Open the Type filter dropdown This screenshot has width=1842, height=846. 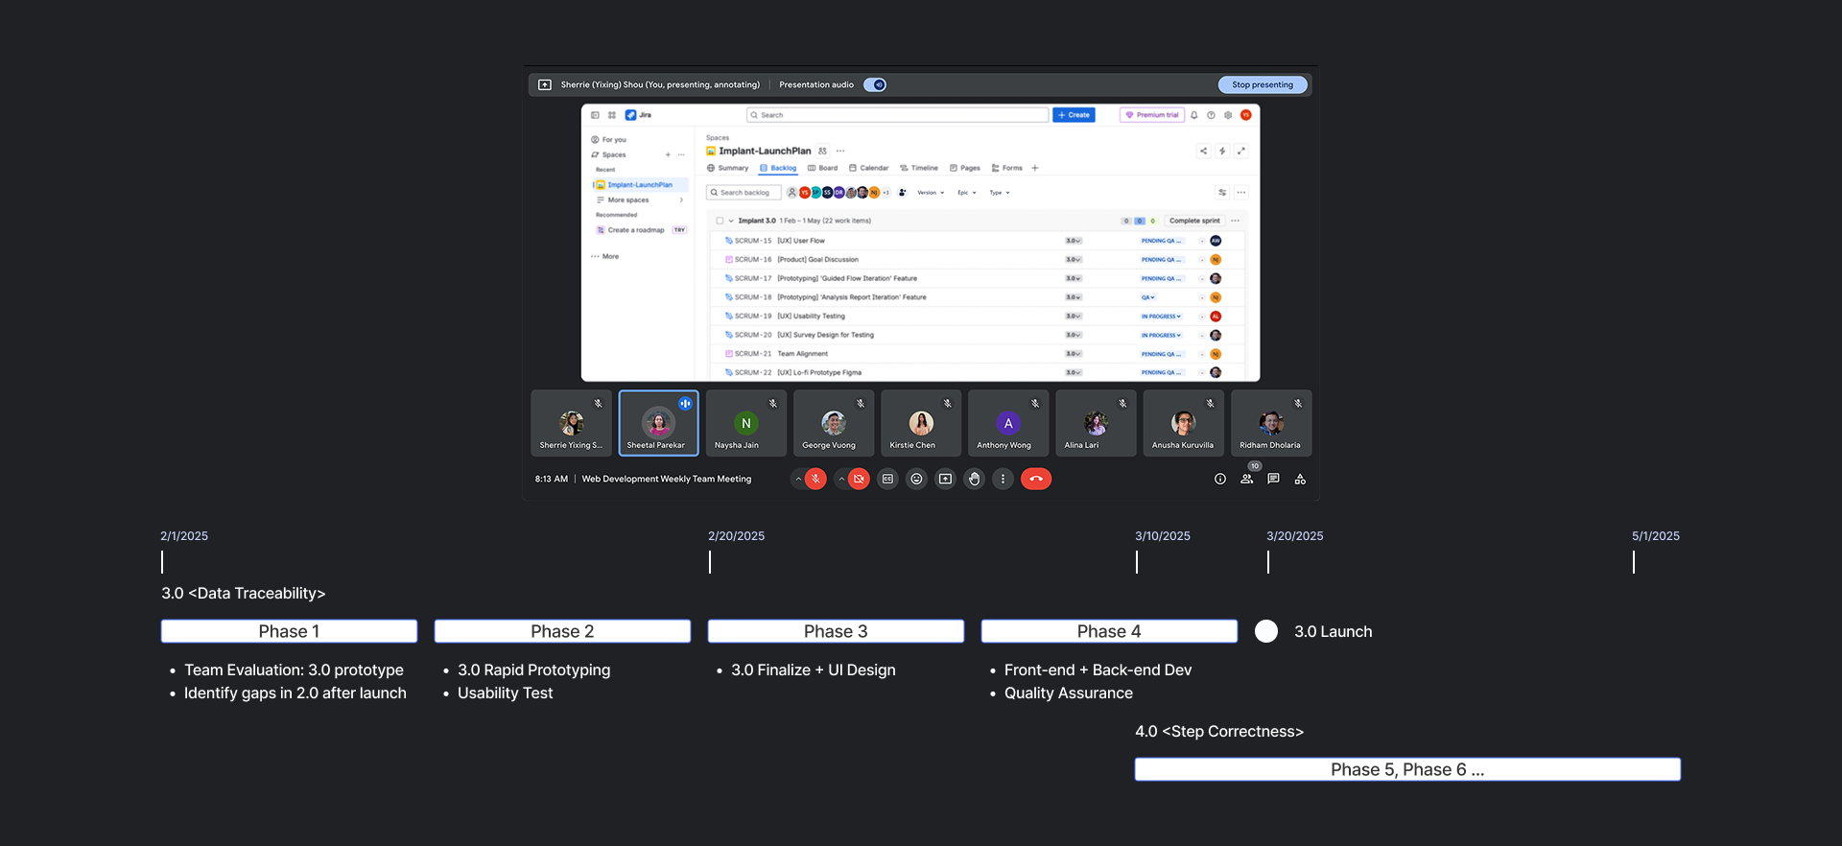pyautogui.click(x=1000, y=193)
